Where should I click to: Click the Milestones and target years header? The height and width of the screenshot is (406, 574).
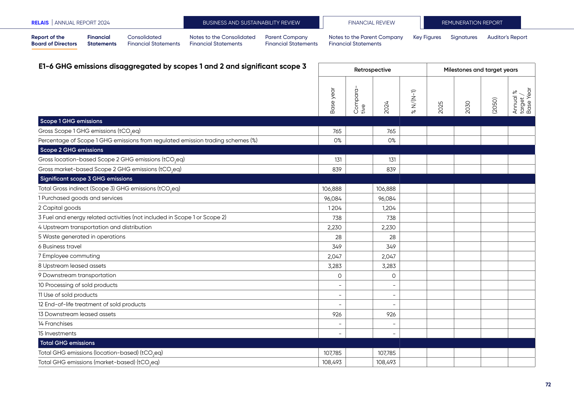(481, 70)
